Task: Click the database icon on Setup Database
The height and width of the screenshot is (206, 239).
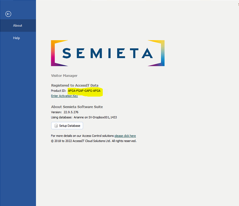Action: point(56,126)
